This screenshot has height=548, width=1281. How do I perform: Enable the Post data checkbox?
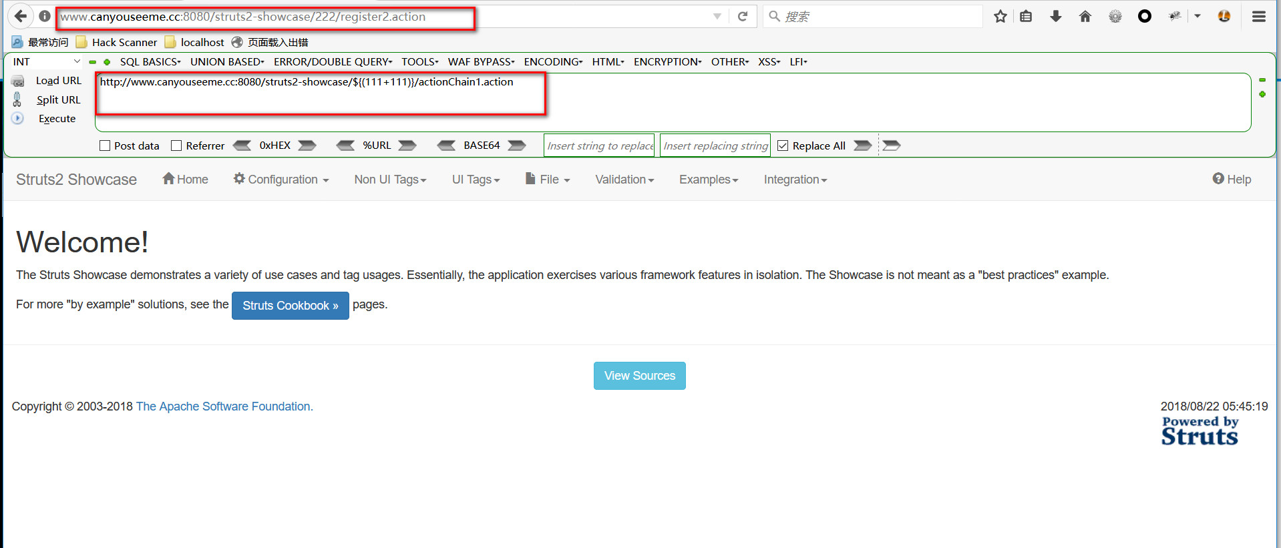105,146
